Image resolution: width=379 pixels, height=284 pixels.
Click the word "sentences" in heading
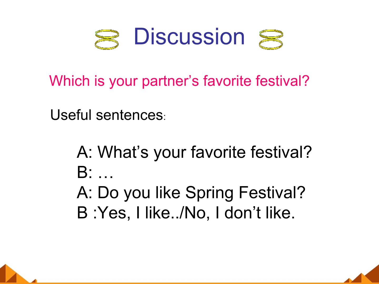point(129,115)
